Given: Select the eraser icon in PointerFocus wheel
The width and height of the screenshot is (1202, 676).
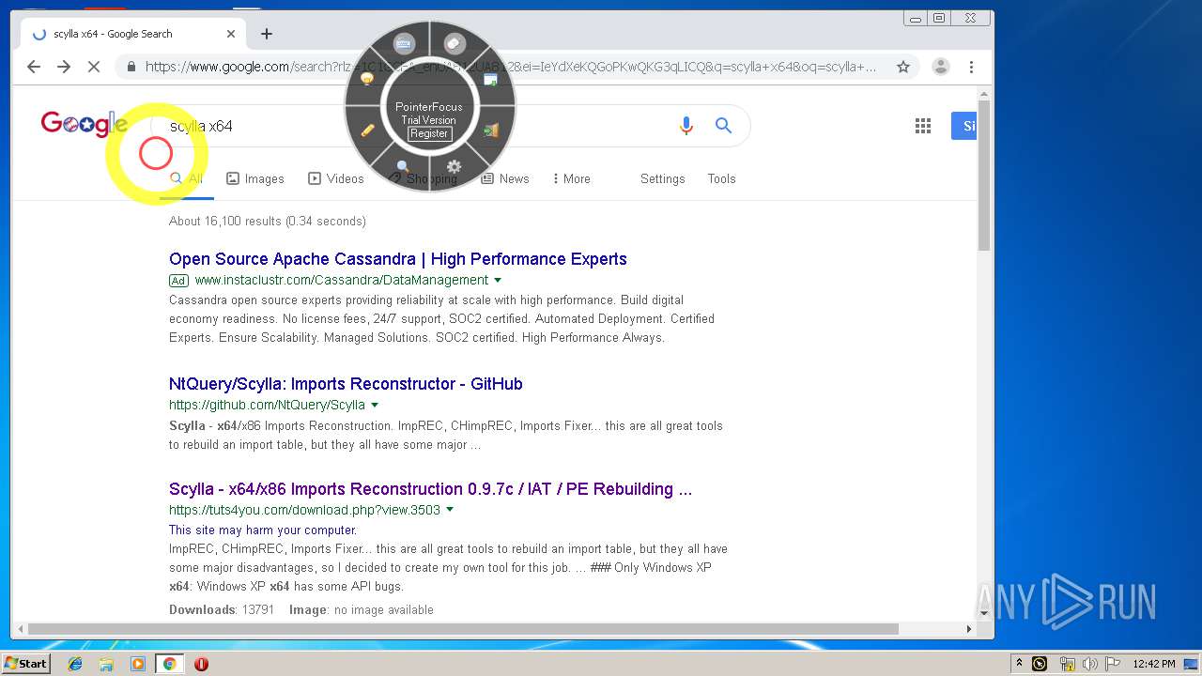Looking at the screenshot, I should pyautogui.click(x=455, y=43).
